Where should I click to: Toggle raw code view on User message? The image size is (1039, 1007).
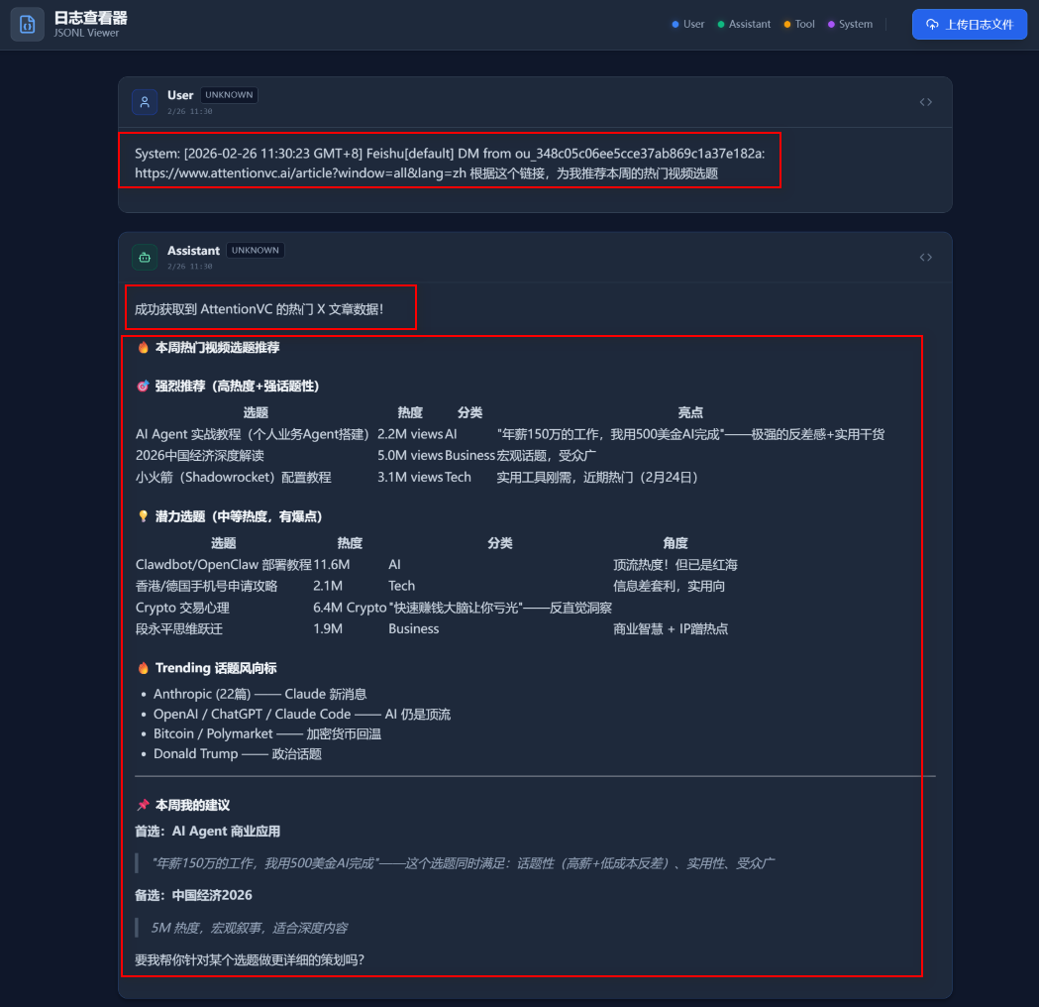coord(925,102)
